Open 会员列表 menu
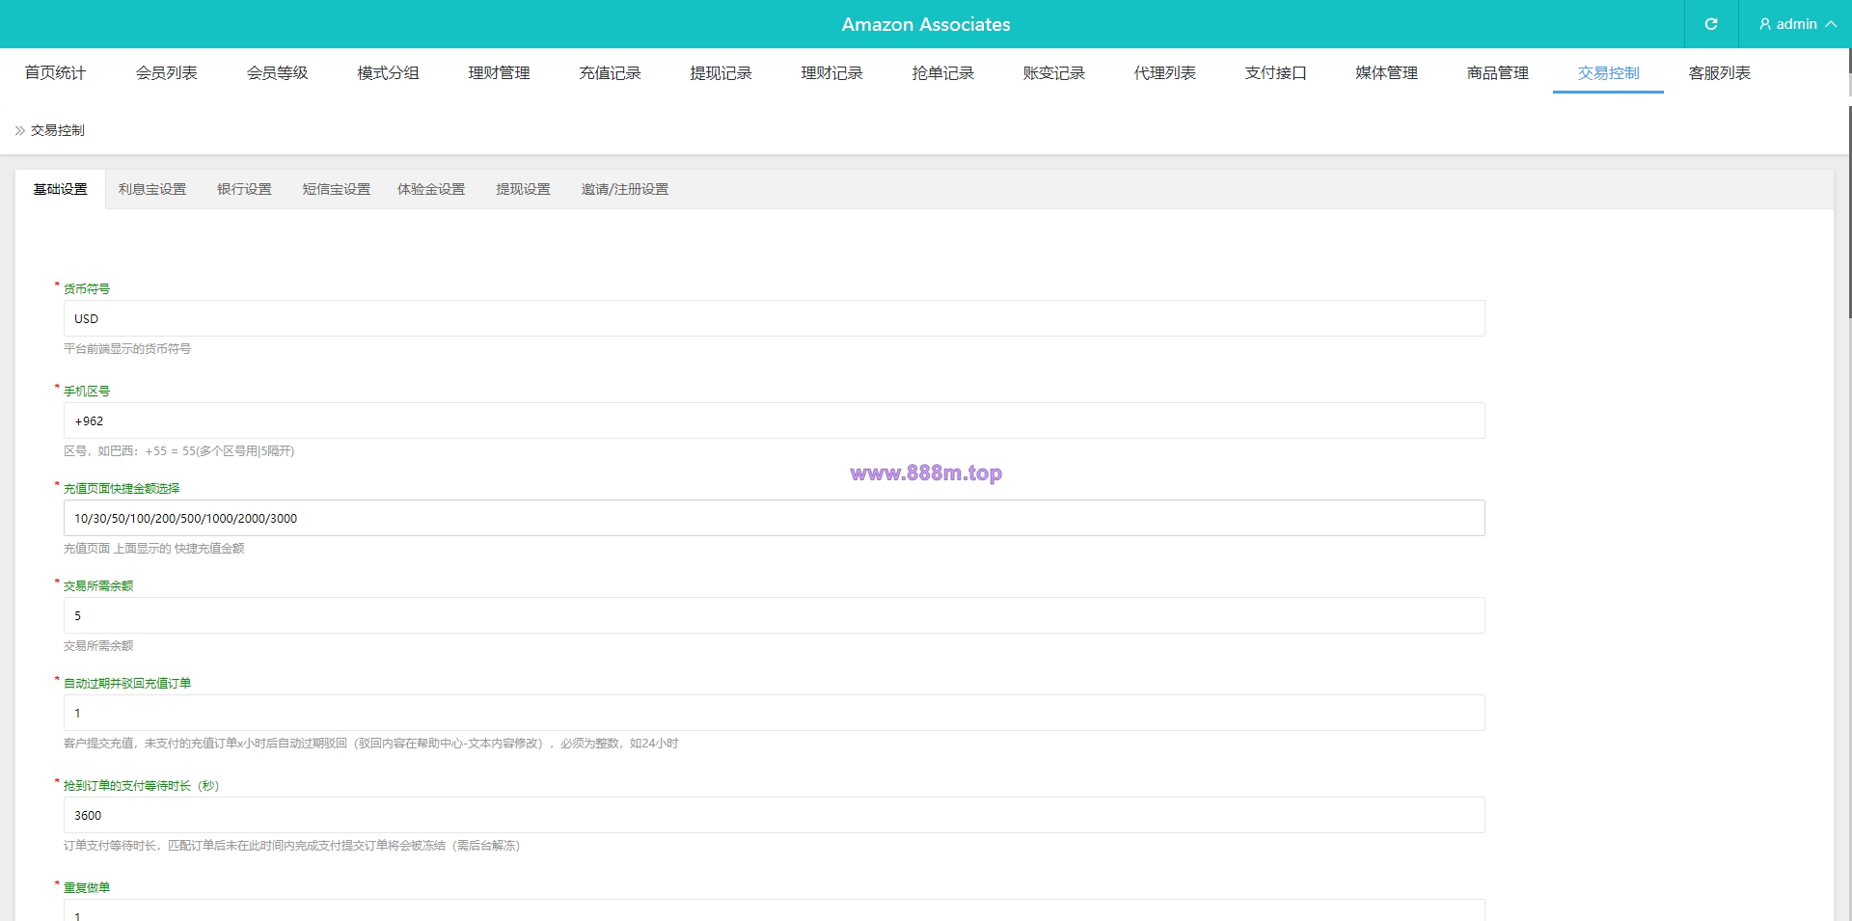 pyautogui.click(x=166, y=73)
